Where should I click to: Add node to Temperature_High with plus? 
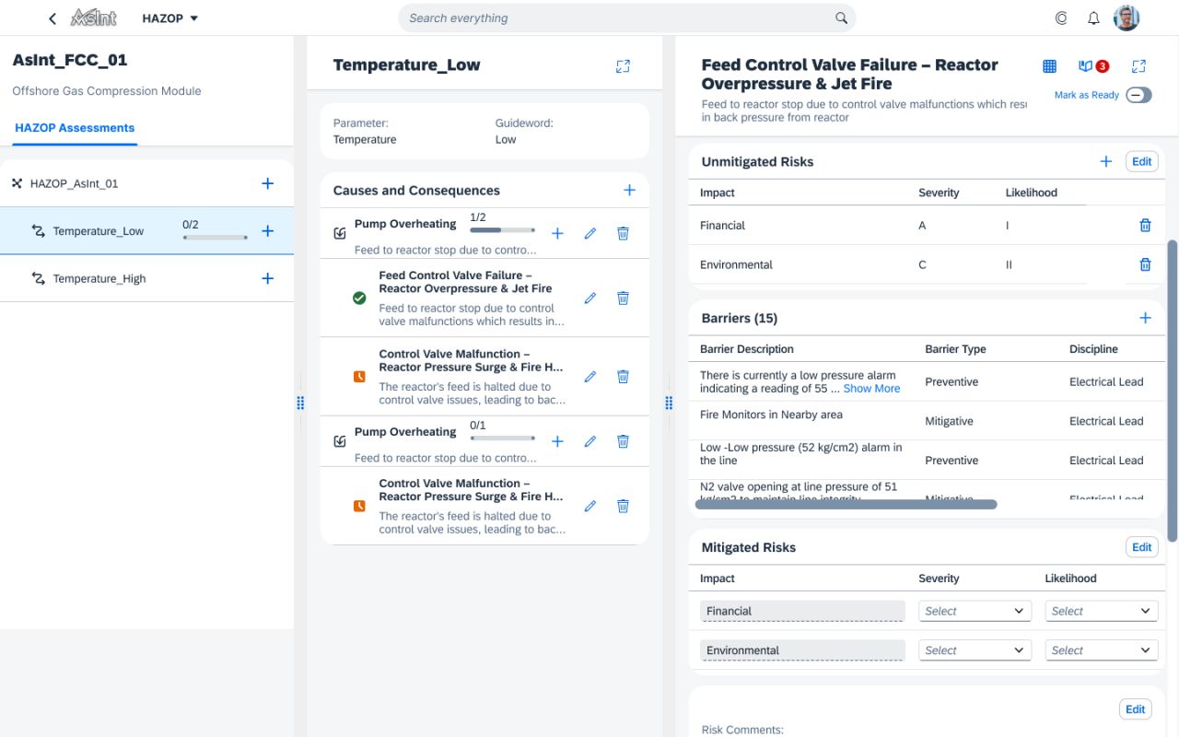268,278
